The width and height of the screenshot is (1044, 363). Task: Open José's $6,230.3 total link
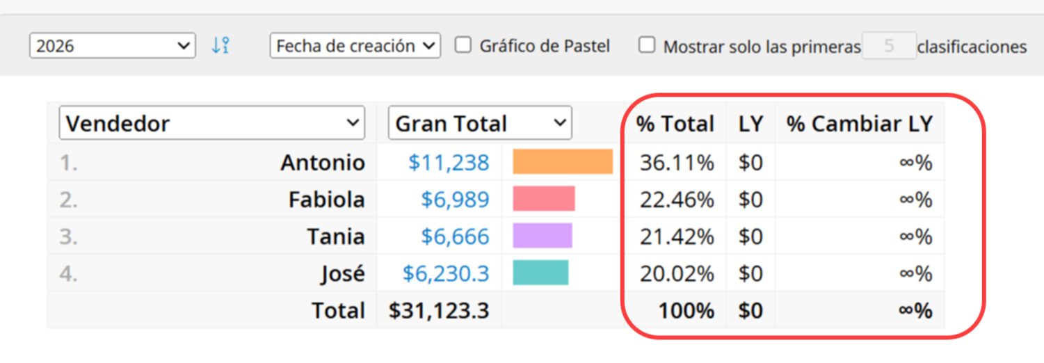tap(447, 273)
